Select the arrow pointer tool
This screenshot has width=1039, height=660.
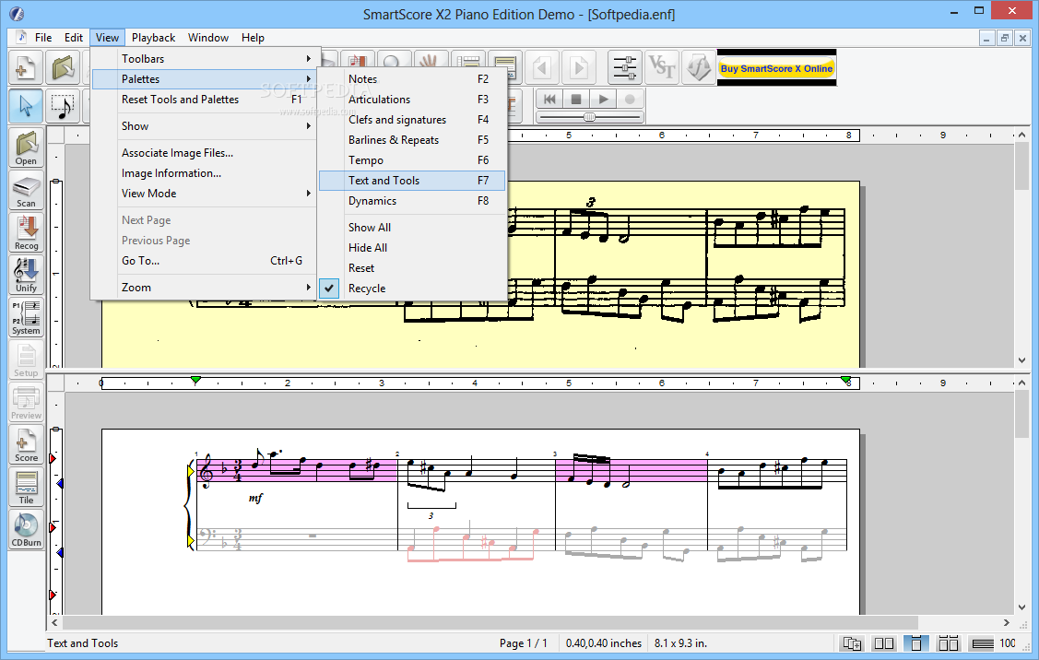tap(26, 106)
